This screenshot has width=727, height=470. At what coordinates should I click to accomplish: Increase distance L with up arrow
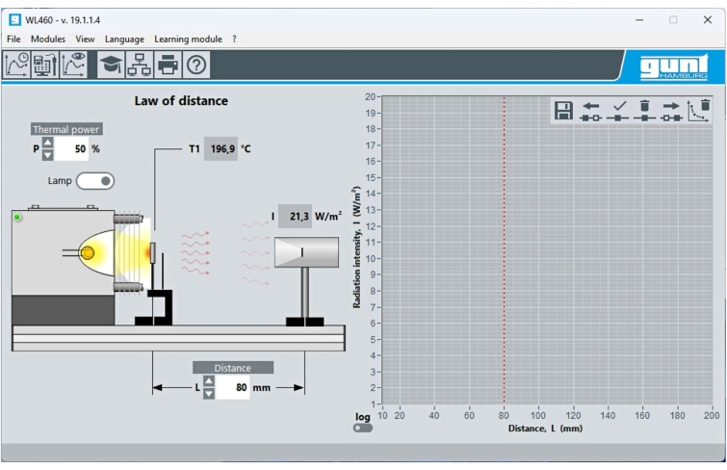pyautogui.click(x=209, y=381)
